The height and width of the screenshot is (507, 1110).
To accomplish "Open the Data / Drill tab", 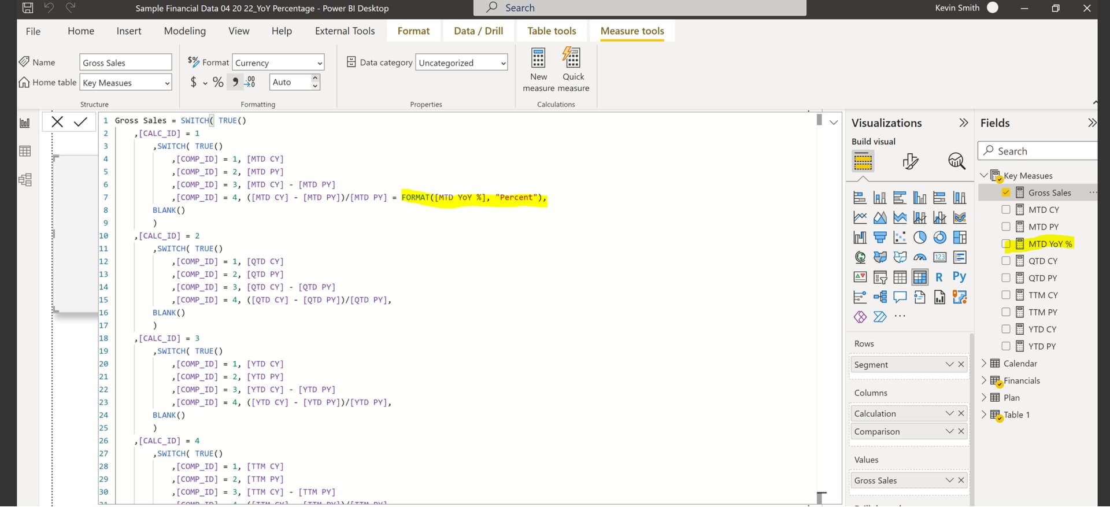I will [x=478, y=31].
